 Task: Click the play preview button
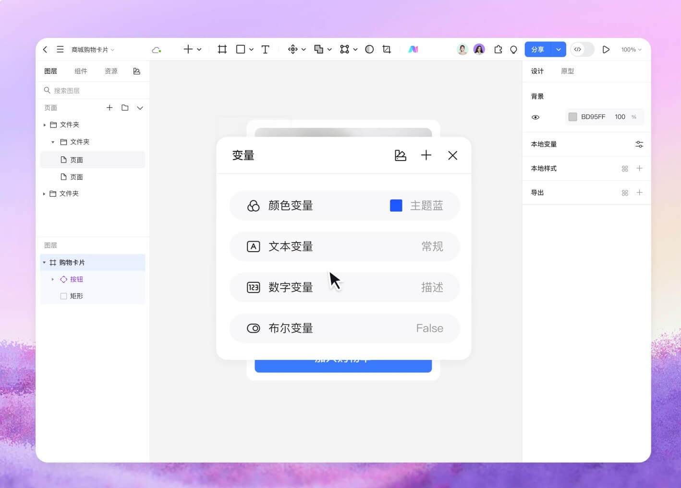click(606, 49)
